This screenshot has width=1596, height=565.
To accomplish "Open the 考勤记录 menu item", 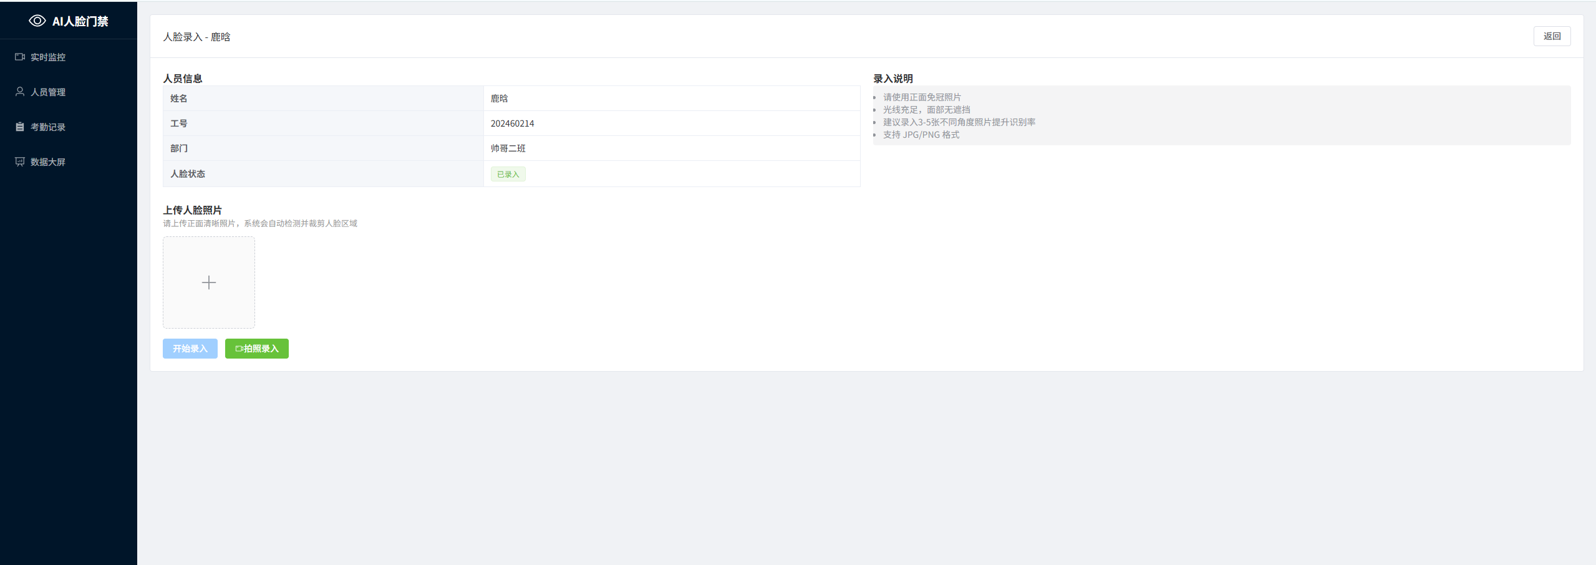I will point(69,127).
